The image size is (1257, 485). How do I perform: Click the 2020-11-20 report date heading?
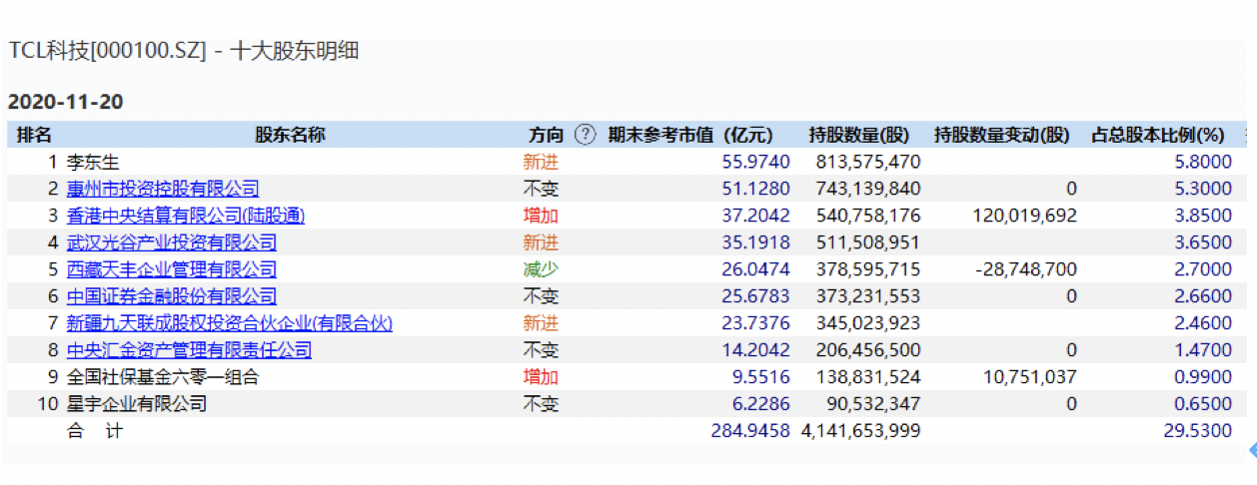point(66,102)
